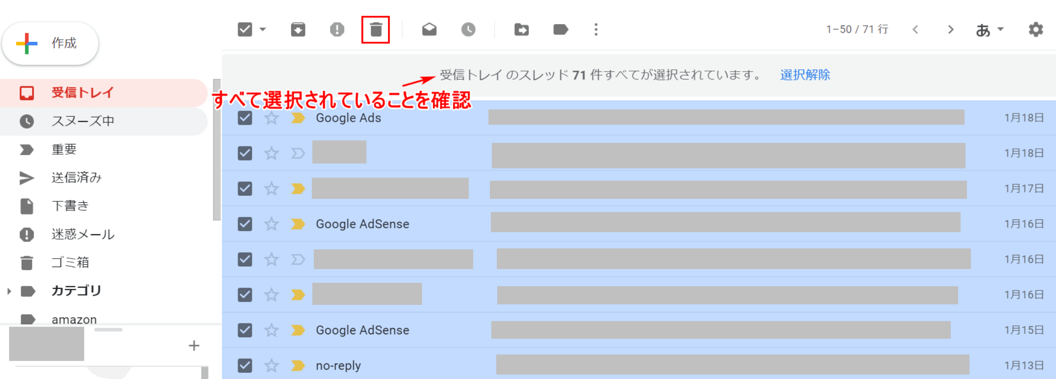Uncheck the Google Ads email checkbox
1056x379 pixels.
click(245, 118)
